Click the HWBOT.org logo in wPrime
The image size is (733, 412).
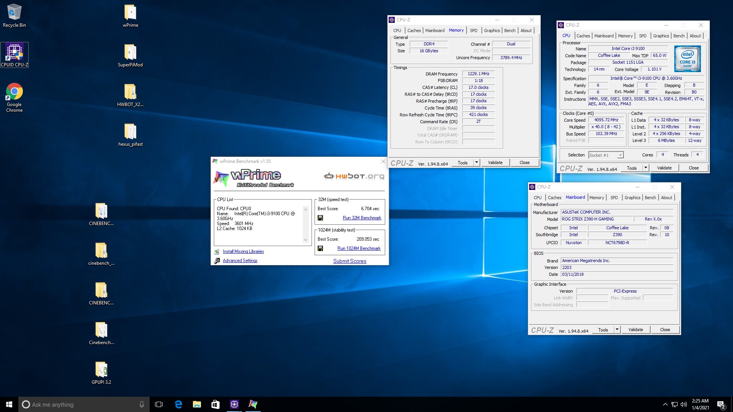point(354,176)
